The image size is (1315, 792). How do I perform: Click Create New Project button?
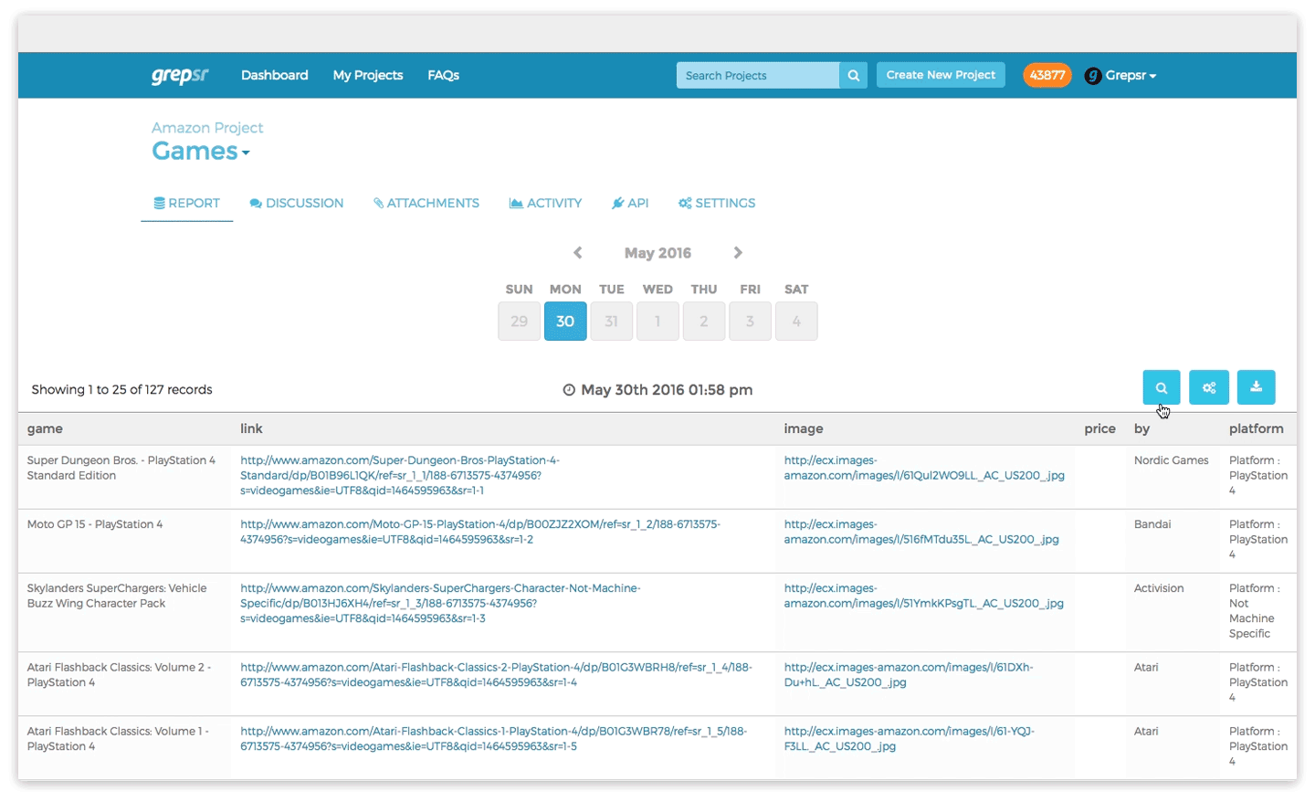941,75
